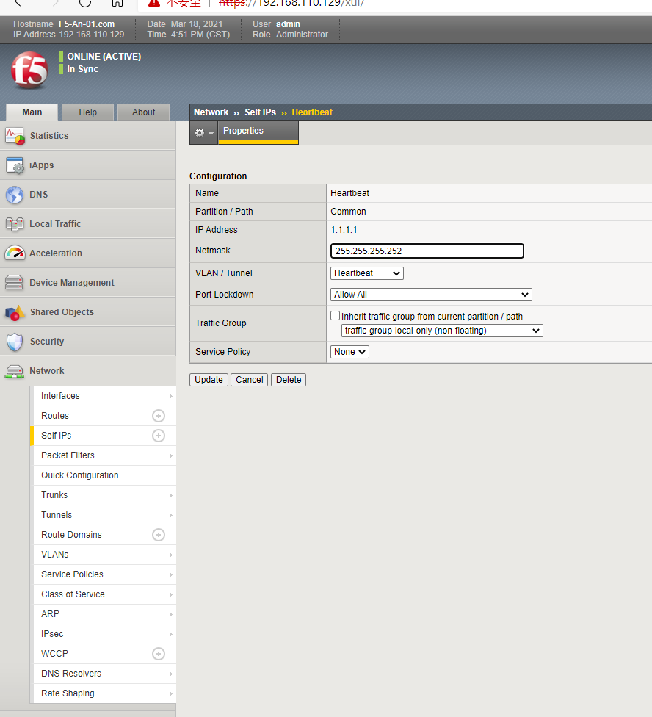
Task: Switch to the About tab
Action: point(143,112)
